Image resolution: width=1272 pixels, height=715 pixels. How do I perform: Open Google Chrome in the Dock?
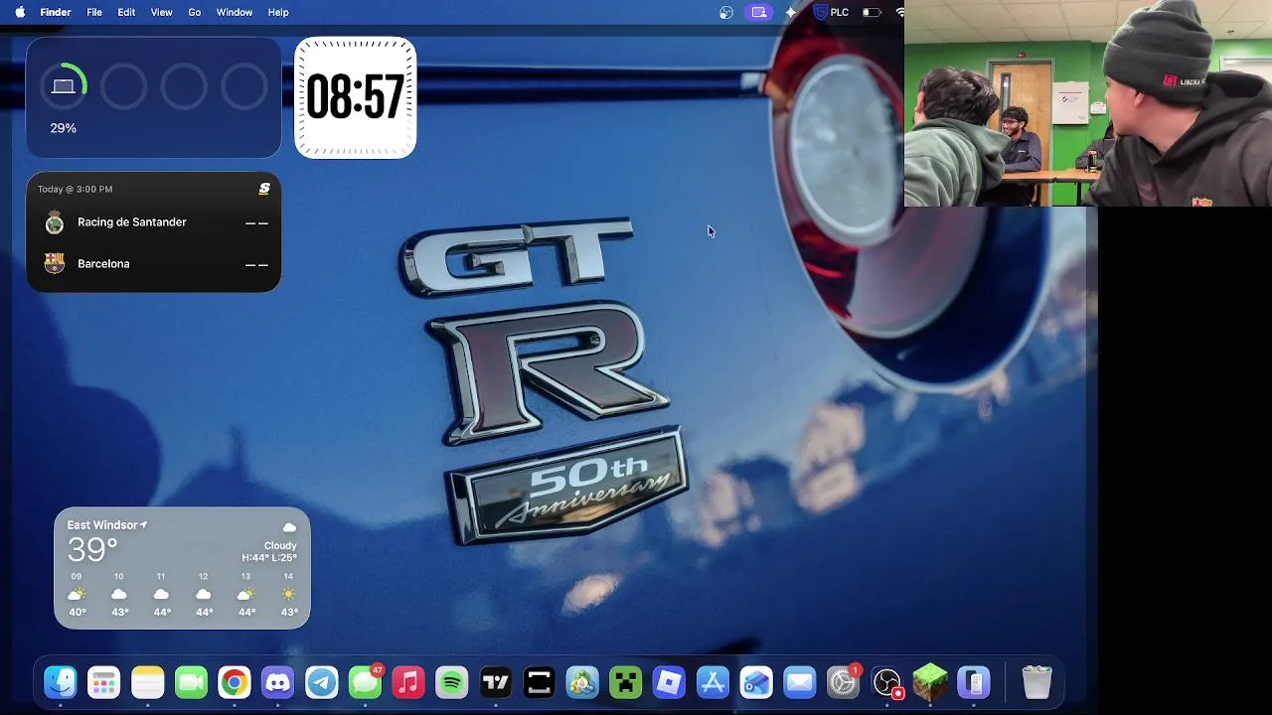[x=235, y=682]
